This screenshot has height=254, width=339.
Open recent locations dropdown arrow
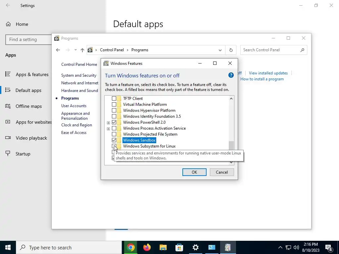tap(75, 50)
